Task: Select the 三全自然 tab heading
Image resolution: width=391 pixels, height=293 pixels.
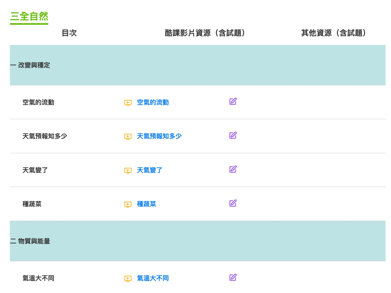Action: tap(29, 17)
